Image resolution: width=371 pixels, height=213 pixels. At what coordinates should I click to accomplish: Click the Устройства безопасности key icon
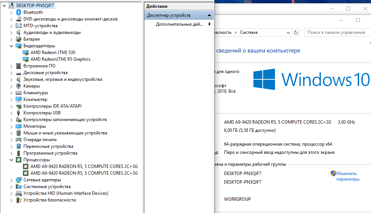[x=19, y=200]
